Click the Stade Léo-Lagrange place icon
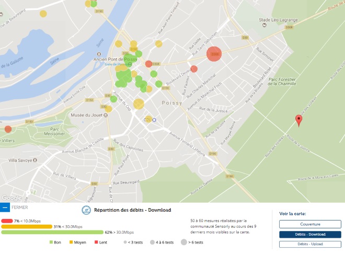The height and width of the screenshot is (255, 345). coord(264,25)
